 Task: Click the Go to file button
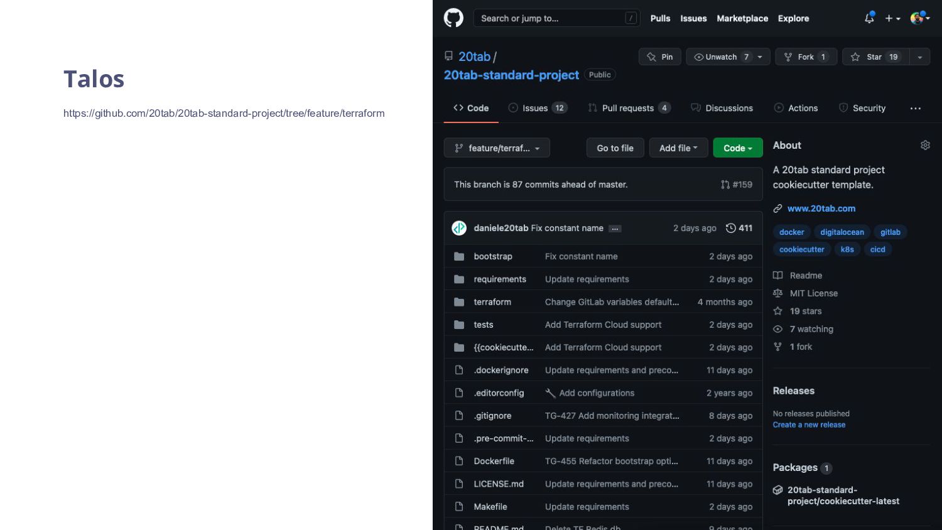pyautogui.click(x=615, y=148)
